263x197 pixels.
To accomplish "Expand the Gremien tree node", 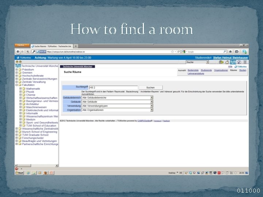I will point(16,73).
